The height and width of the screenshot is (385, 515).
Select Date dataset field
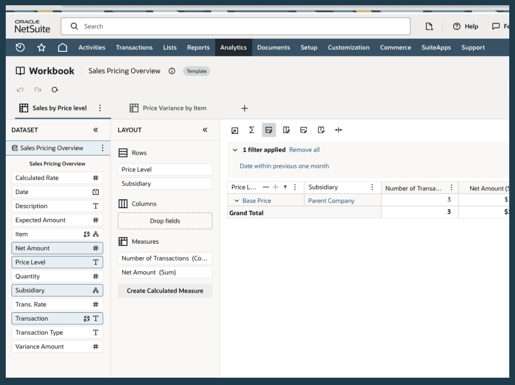[57, 192]
